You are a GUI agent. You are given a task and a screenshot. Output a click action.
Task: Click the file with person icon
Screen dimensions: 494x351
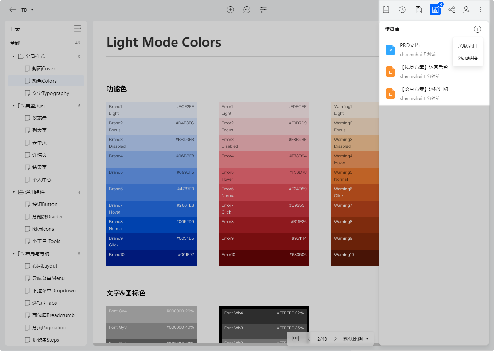point(419,10)
